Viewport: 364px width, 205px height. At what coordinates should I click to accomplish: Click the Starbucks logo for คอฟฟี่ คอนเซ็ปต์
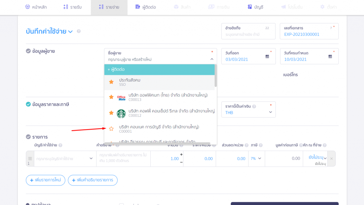tap(121, 113)
